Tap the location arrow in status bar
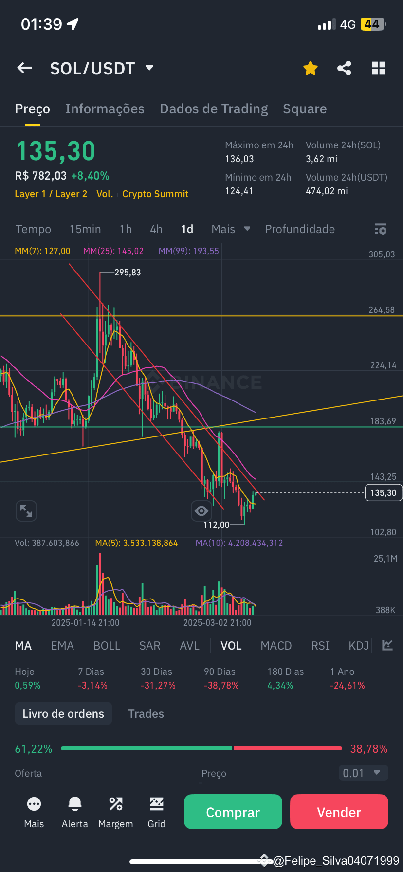 pyautogui.click(x=73, y=24)
